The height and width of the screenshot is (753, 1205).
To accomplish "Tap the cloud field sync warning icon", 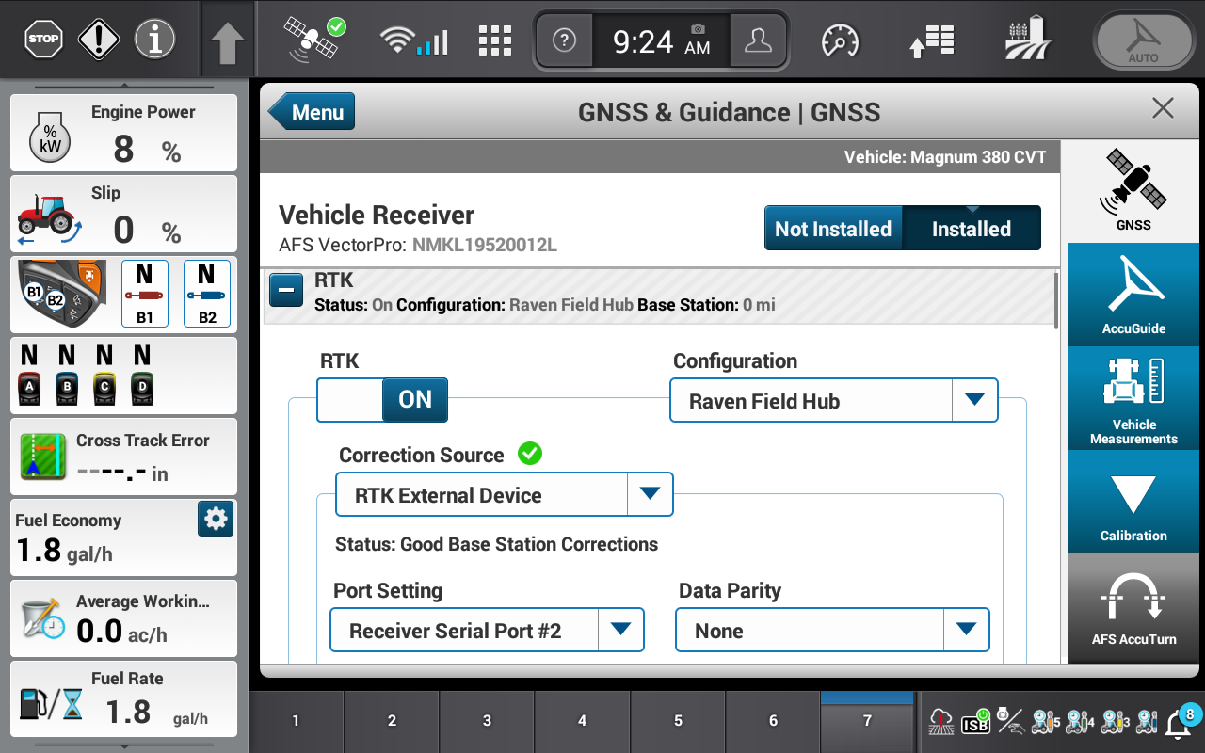I will (x=940, y=722).
